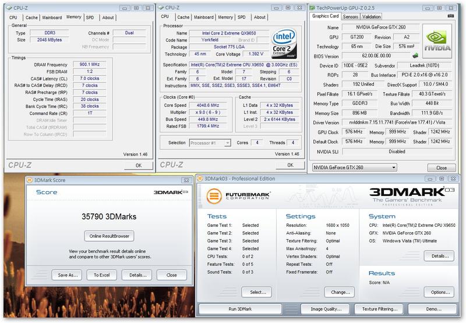This screenshot has height=323, width=466.
Task: Export score with To Excel button
Action: click(x=101, y=275)
